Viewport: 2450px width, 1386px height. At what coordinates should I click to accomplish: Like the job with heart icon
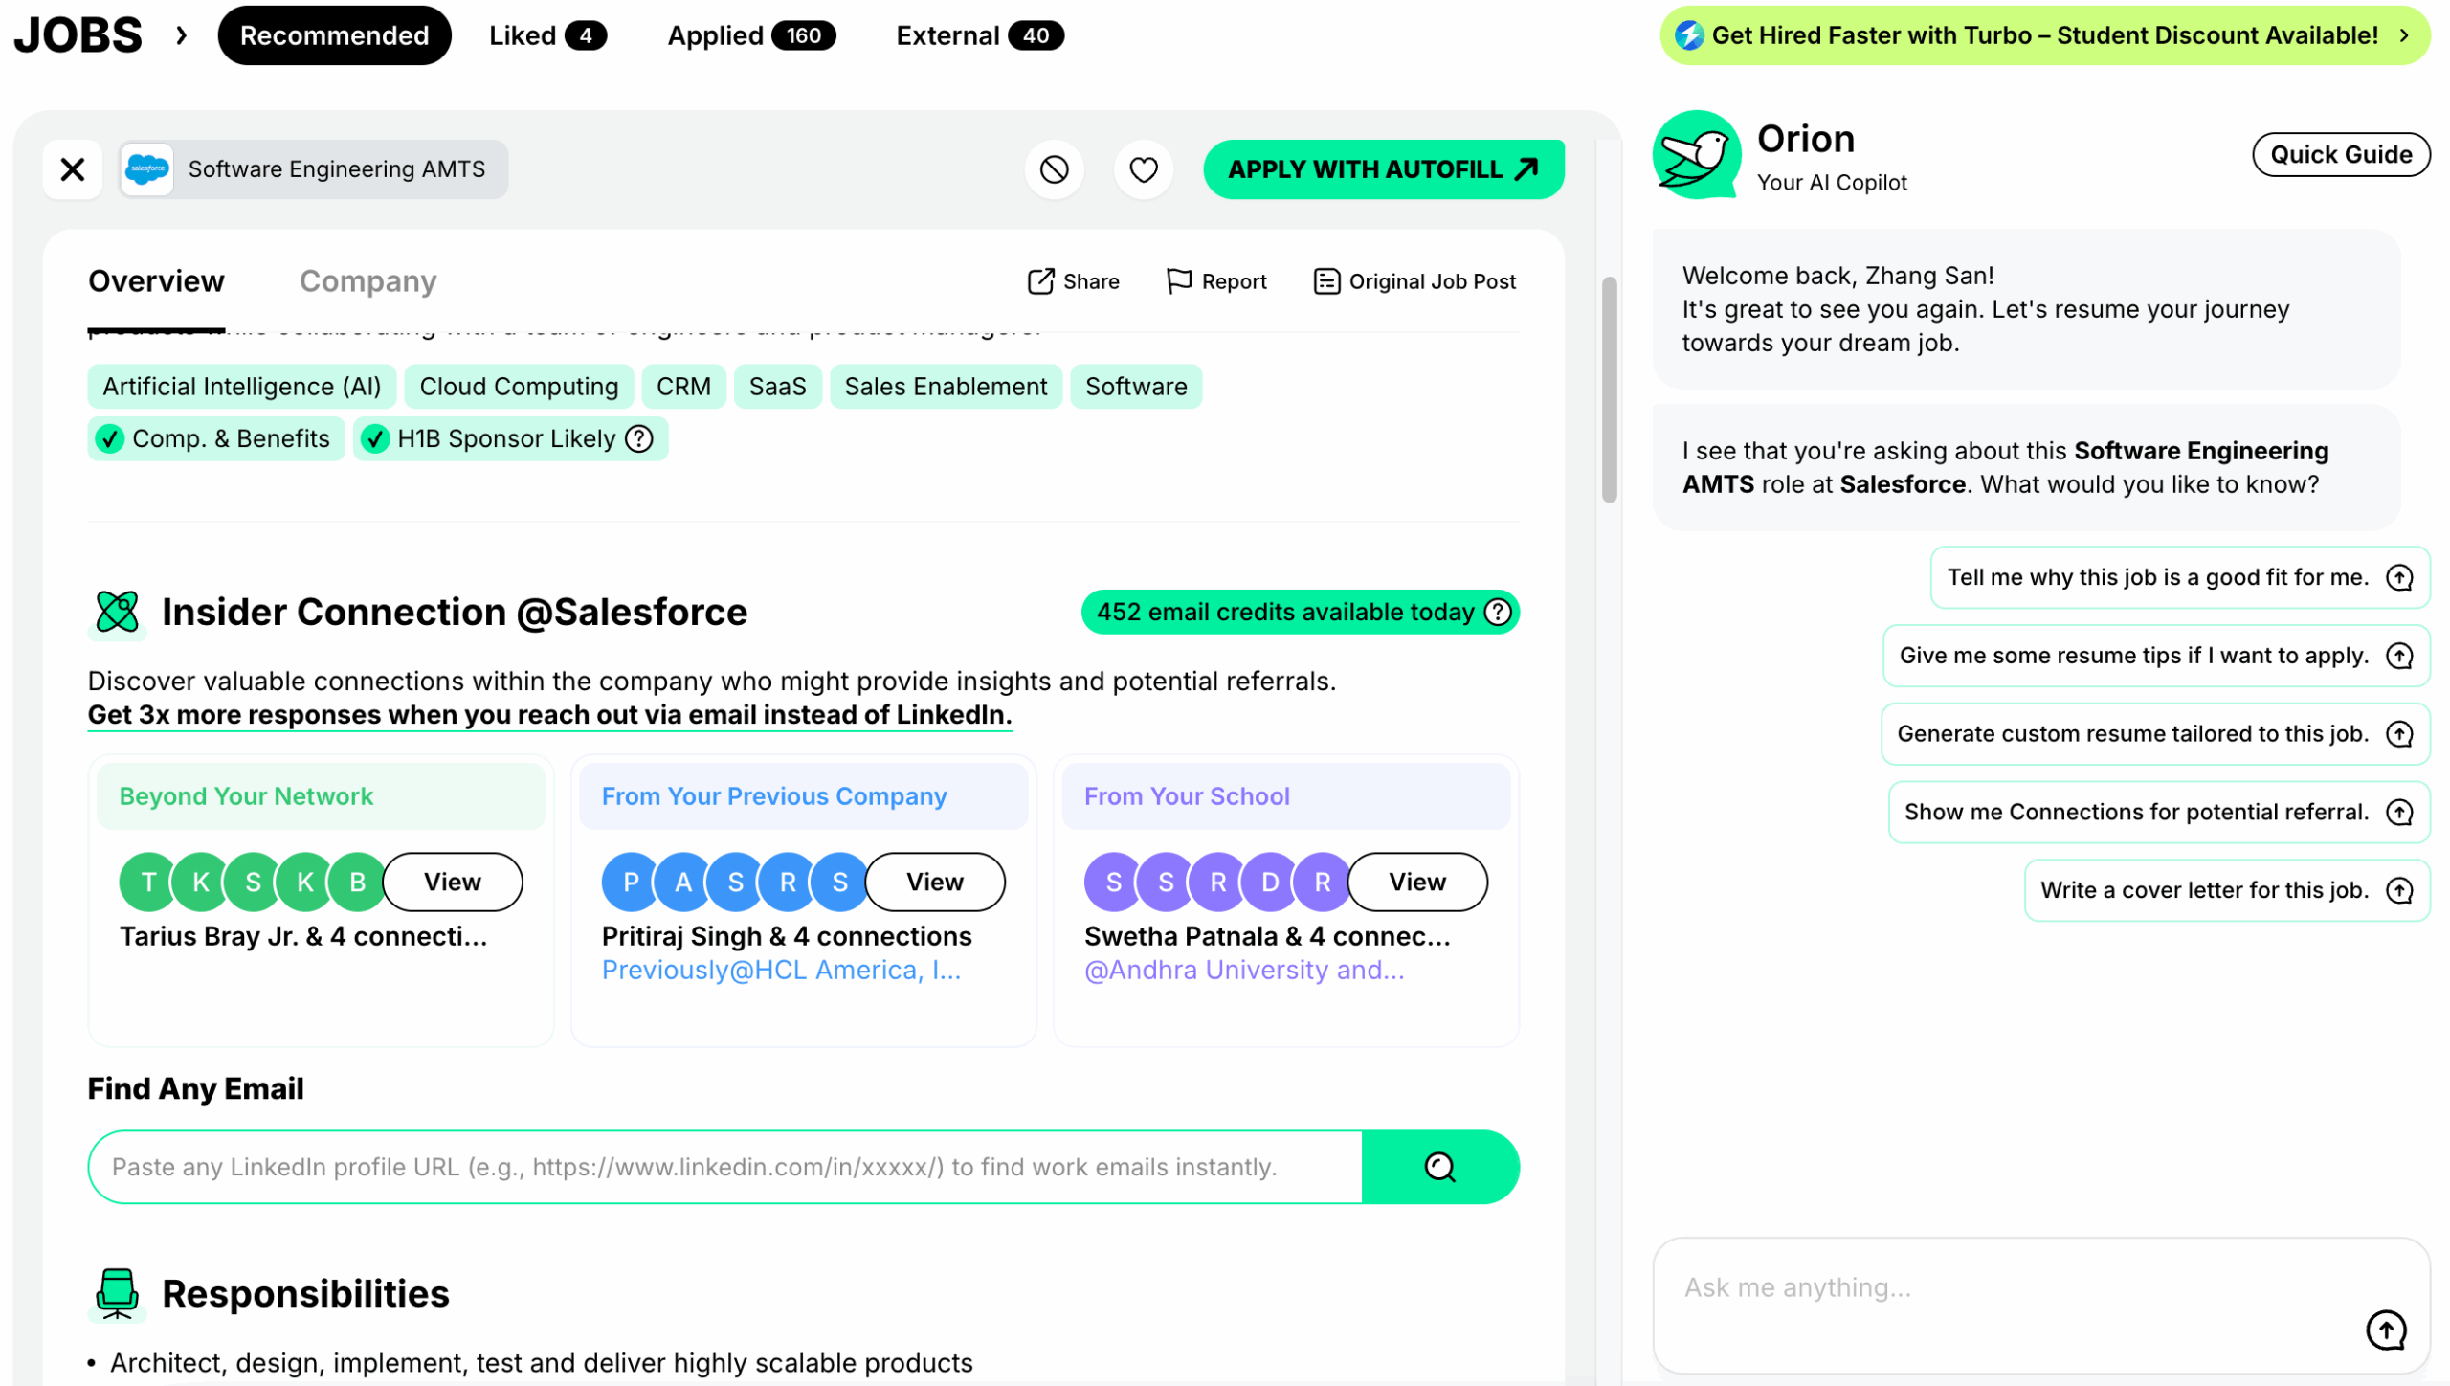tap(1143, 169)
